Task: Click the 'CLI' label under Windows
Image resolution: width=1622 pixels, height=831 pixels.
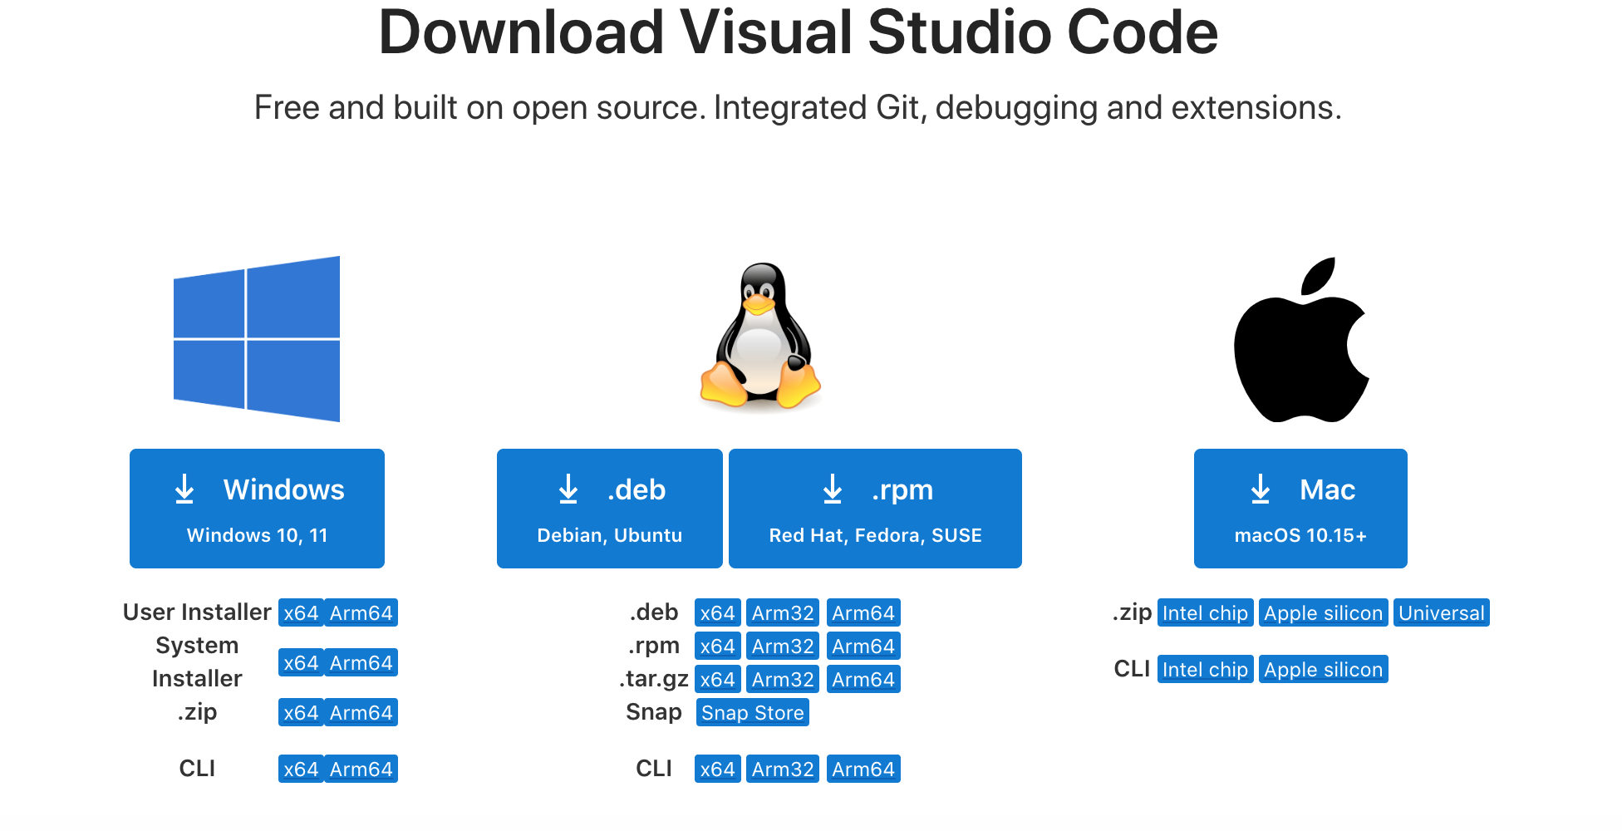Action: coord(197,769)
